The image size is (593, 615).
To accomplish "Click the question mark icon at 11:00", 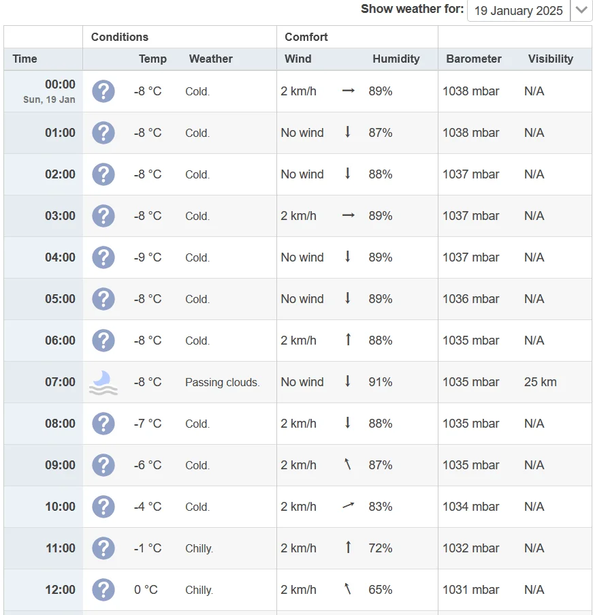I will coord(103,548).
